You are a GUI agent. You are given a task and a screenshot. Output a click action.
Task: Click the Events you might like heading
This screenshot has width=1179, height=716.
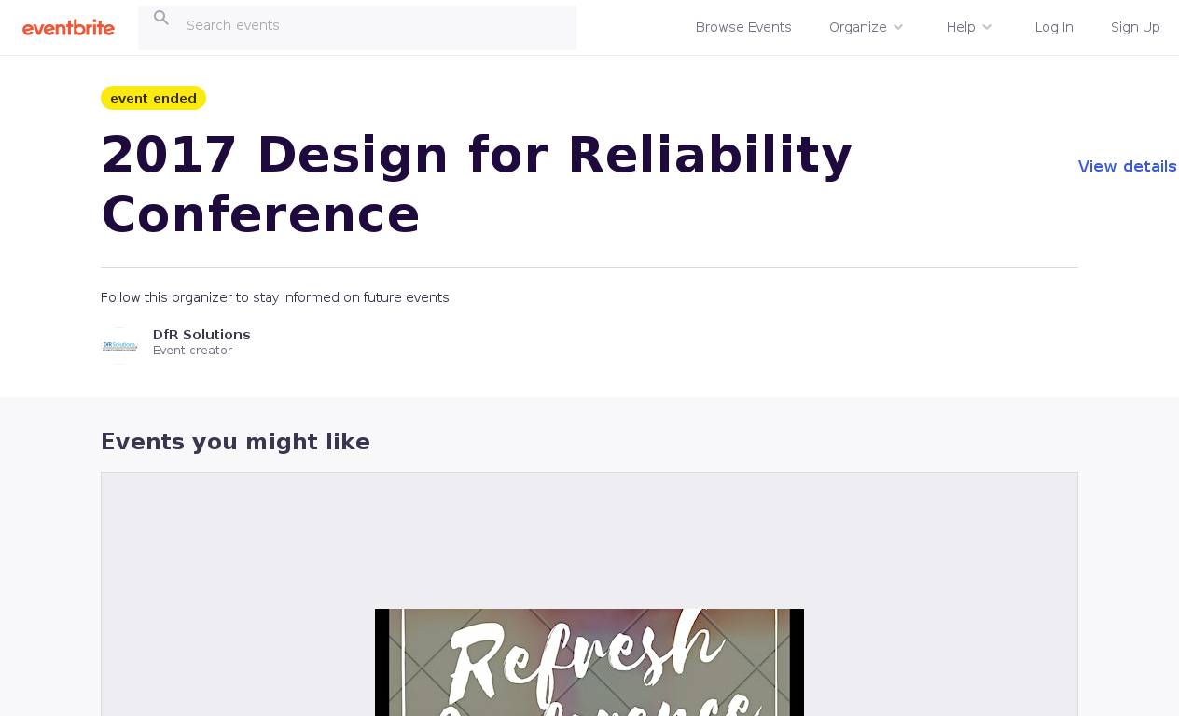[235, 442]
